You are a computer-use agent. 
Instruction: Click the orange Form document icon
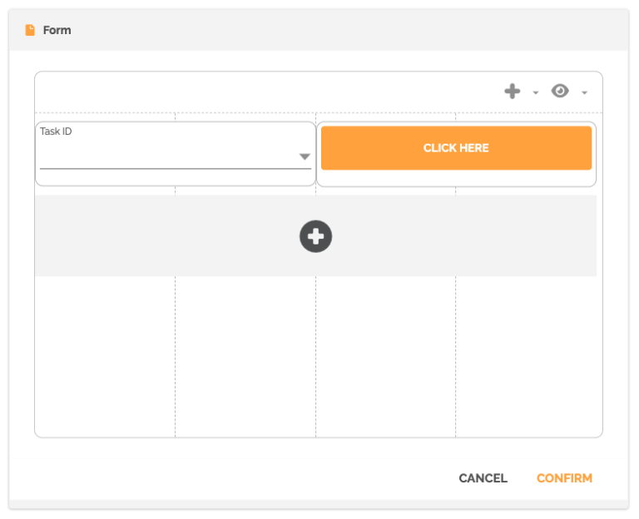[30, 30]
